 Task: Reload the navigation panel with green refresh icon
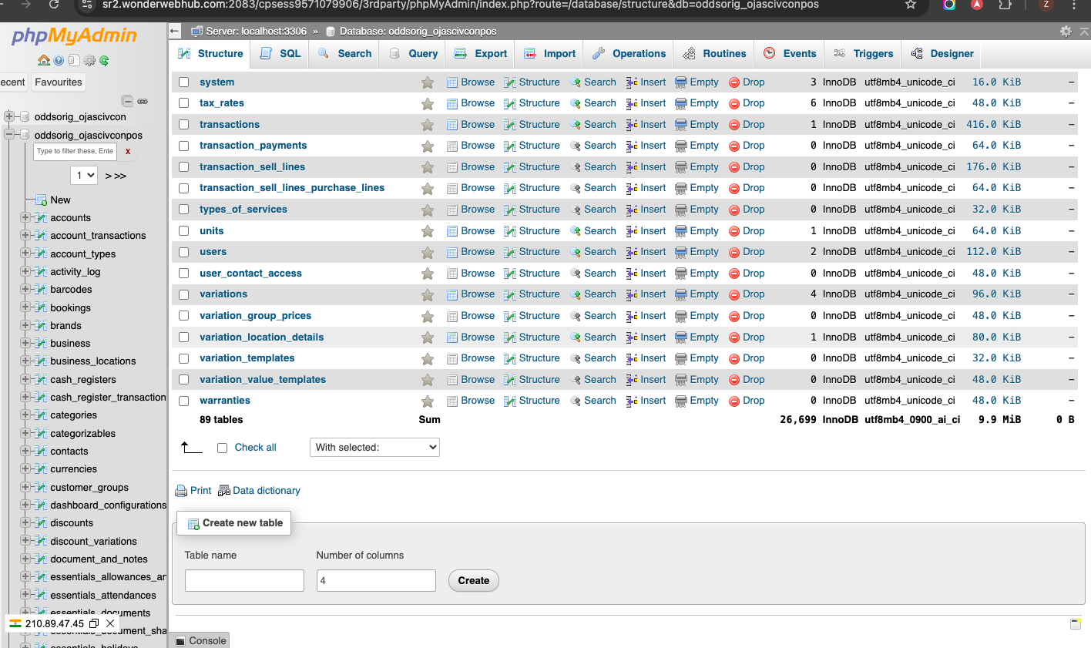(x=104, y=60)
